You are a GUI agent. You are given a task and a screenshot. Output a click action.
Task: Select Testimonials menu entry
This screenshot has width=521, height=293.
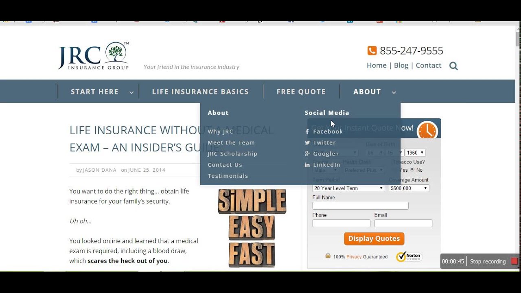pos(228,176)
